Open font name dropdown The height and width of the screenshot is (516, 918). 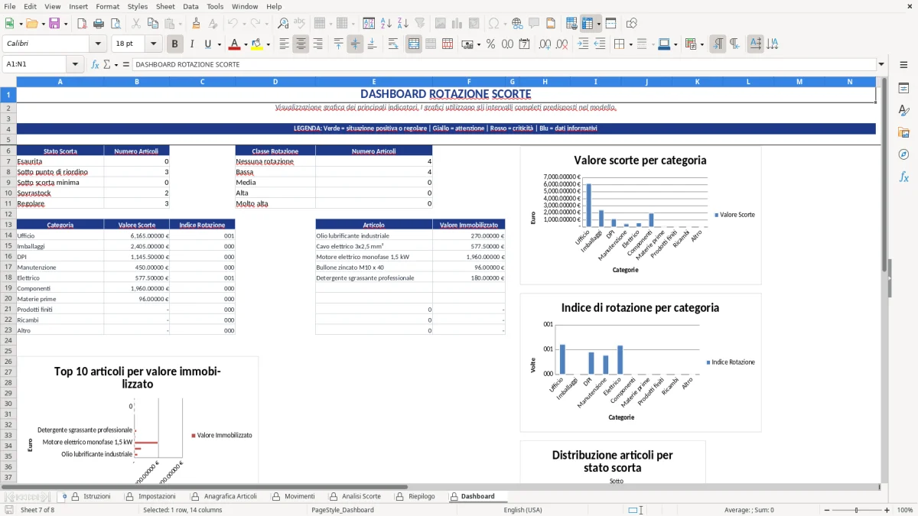click(x=99, y=44)
